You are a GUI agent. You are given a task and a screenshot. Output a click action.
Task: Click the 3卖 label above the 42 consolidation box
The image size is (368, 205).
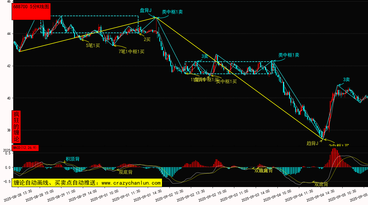(205, 56)
